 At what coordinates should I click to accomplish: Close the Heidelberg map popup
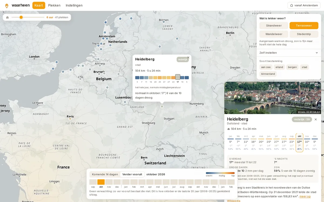[x=188, y=57]
